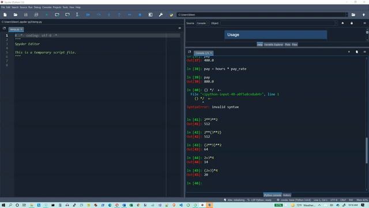This screenshot has width=369, height=208.
Task: Switch to Variable Explorer tab
Action: pos(273,44)
